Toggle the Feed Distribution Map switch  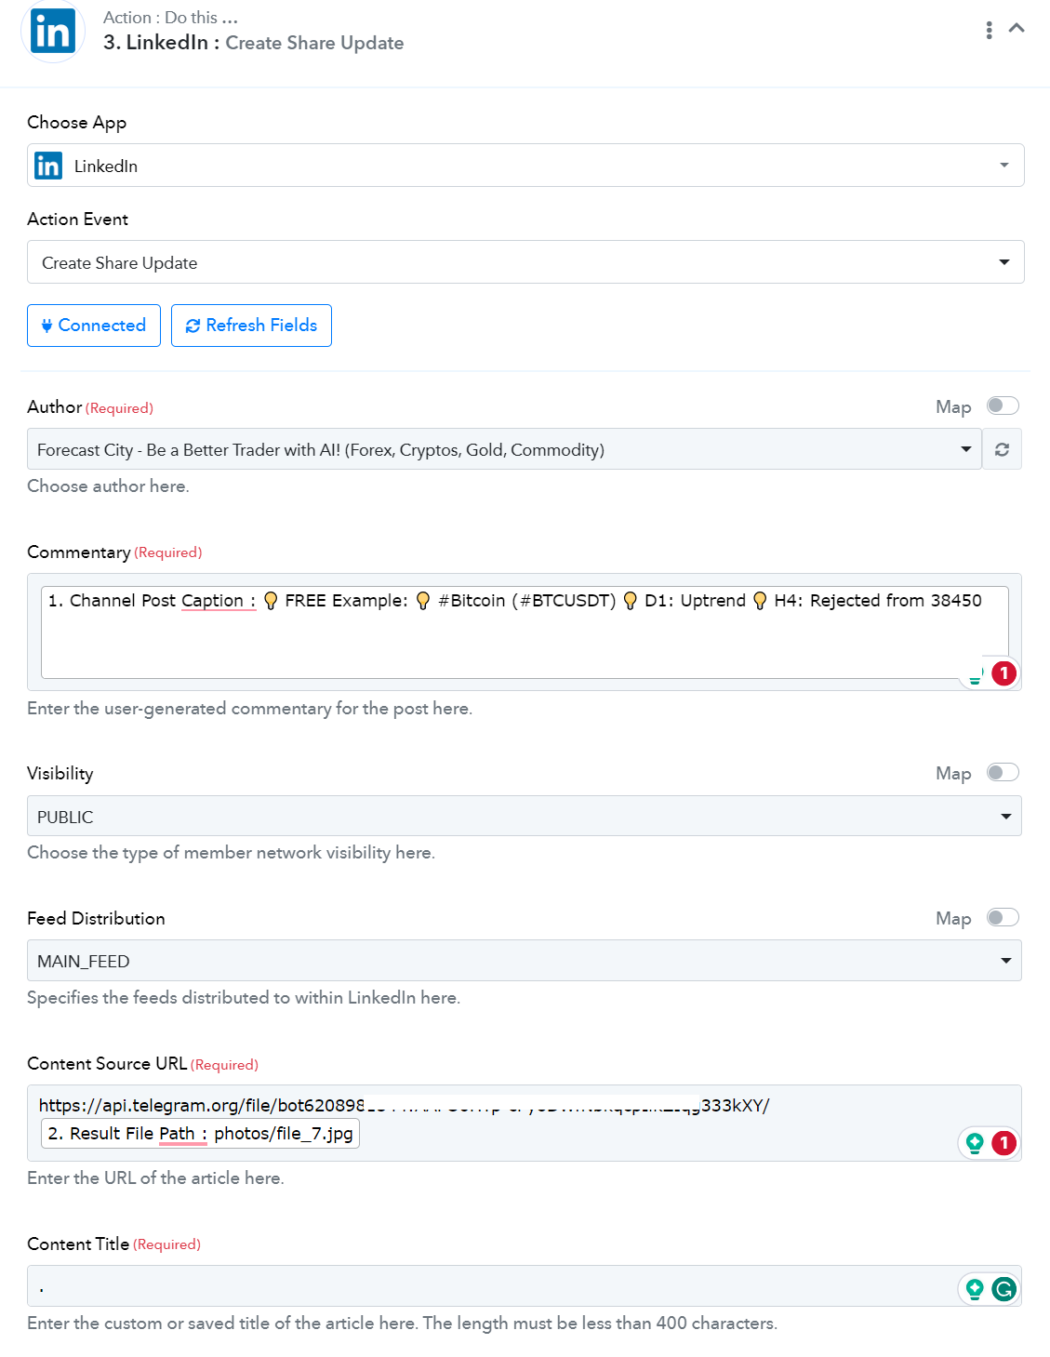[1003, 917]
